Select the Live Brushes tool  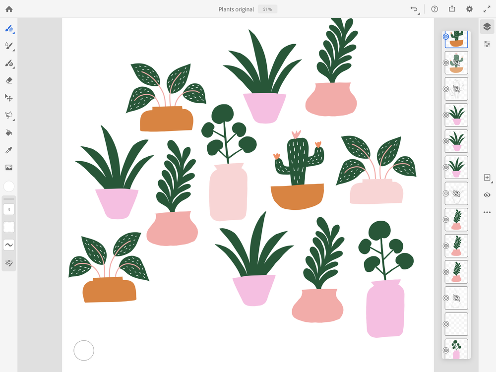(8, 46)
